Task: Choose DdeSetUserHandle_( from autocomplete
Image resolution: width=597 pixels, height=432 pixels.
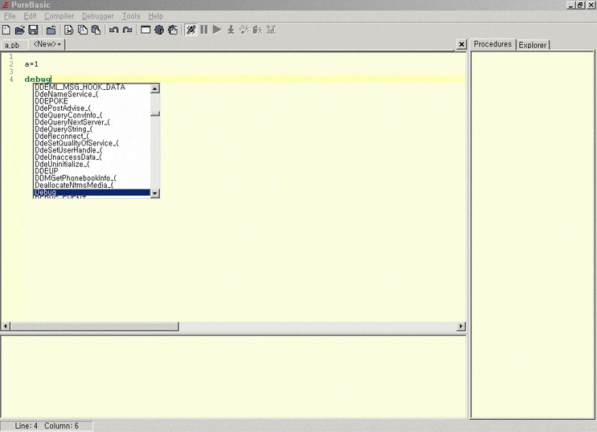Action: click(92, 150)
